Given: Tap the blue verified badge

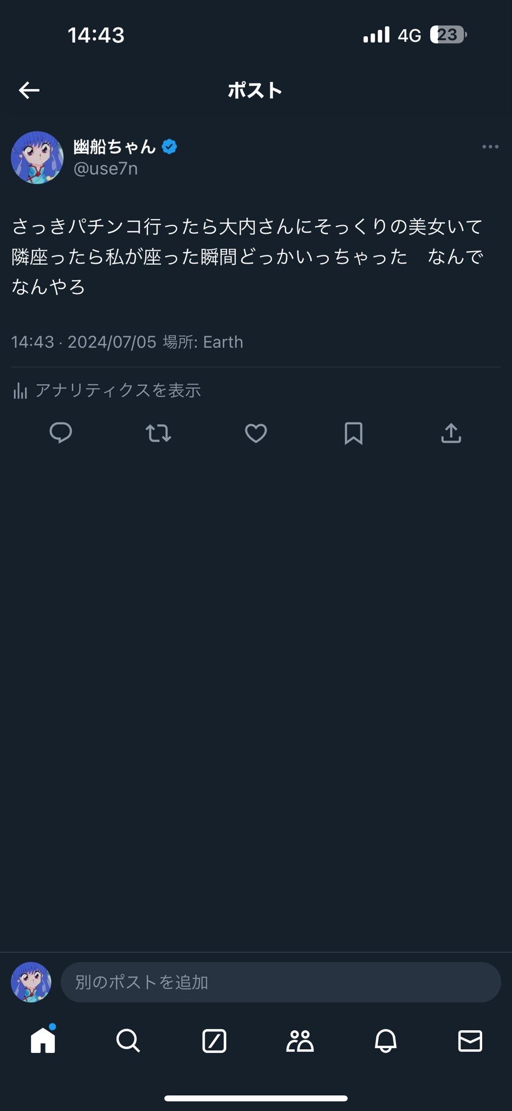Looking at the screenshot, I should pyautogui.click(x=170, y=146).
